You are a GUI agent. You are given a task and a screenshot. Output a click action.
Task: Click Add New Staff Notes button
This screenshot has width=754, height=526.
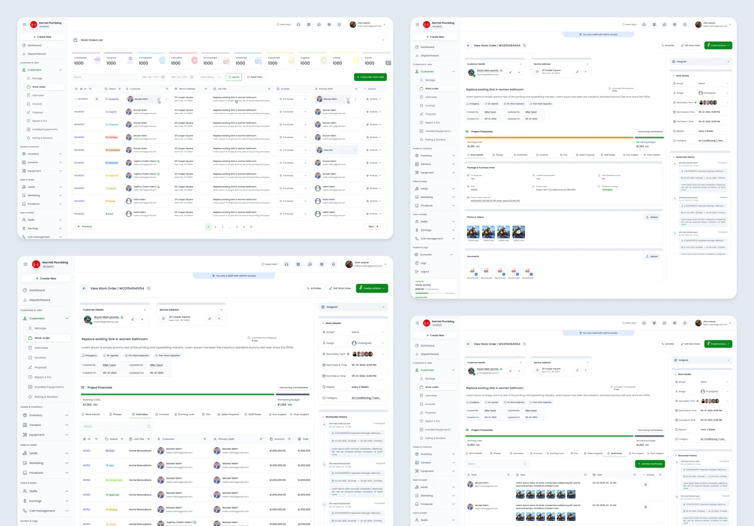point(650,464)
